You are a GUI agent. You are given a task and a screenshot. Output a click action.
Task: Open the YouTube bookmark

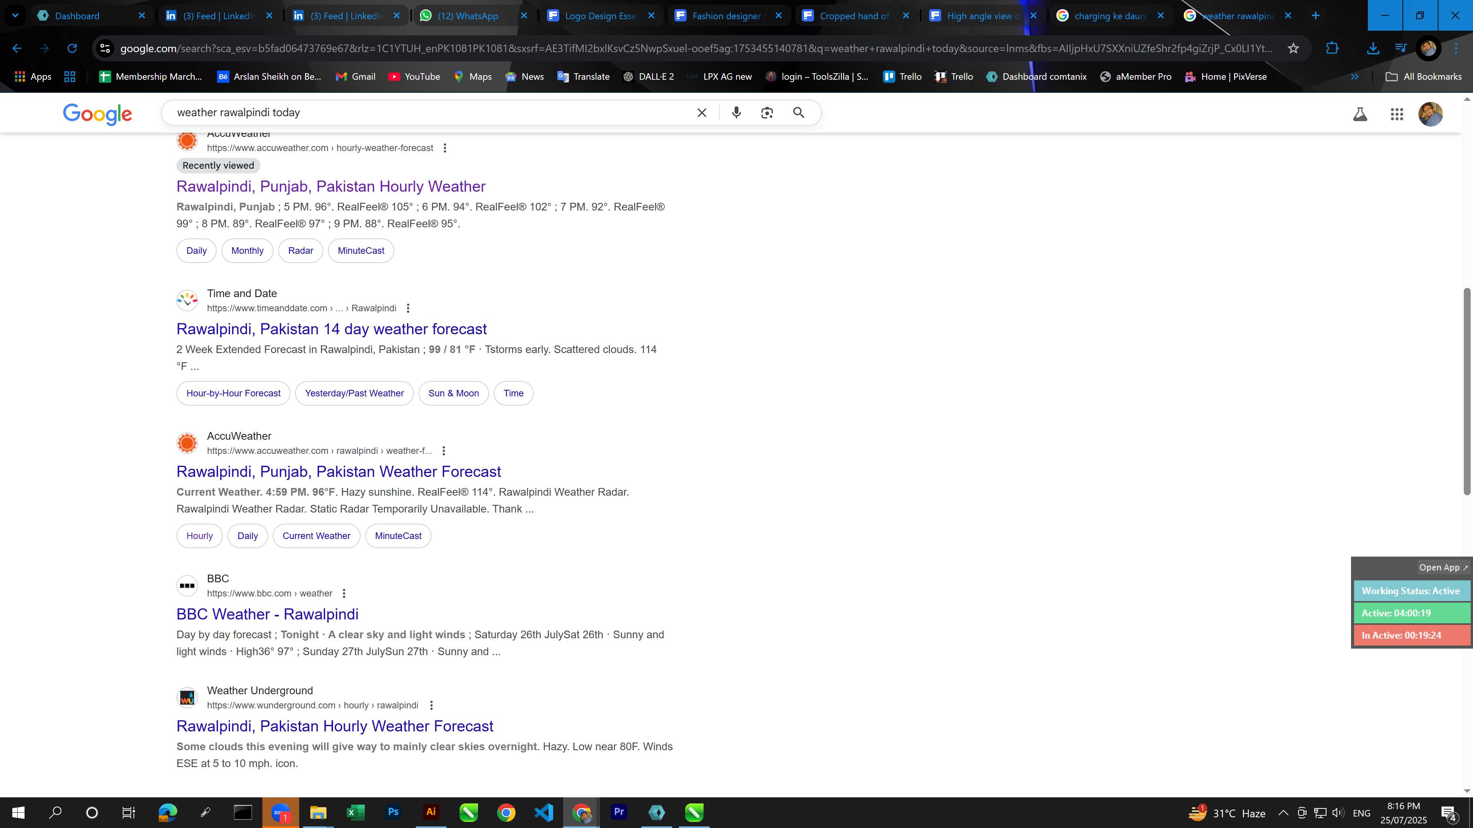coord(414,77)
